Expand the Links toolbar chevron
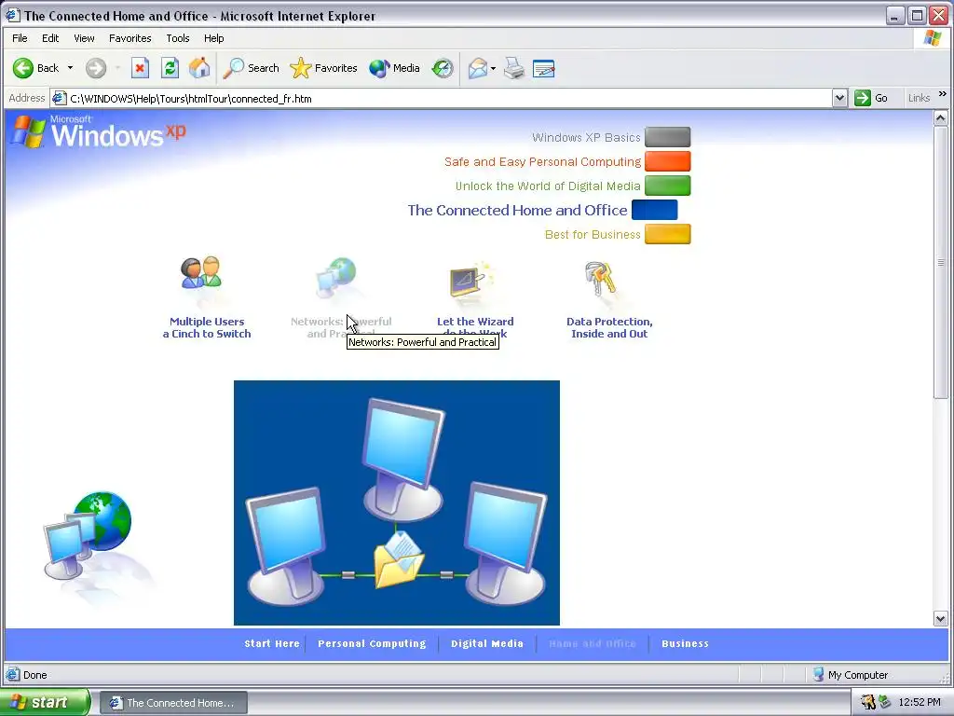Image resolution: width=954 pixels, height=716 pixels. pos(943,94)
